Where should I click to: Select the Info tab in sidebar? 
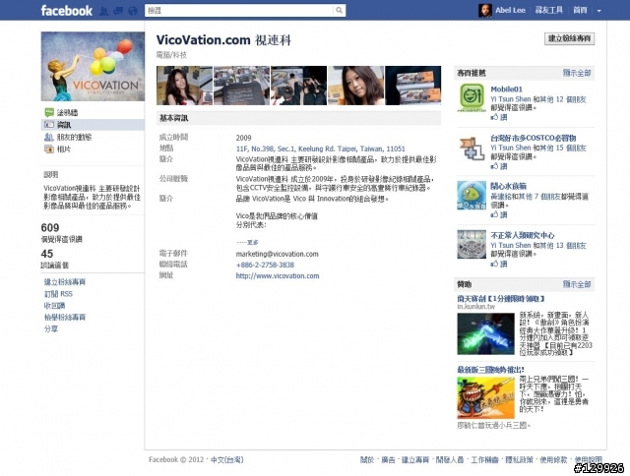(x=93, y=125)
